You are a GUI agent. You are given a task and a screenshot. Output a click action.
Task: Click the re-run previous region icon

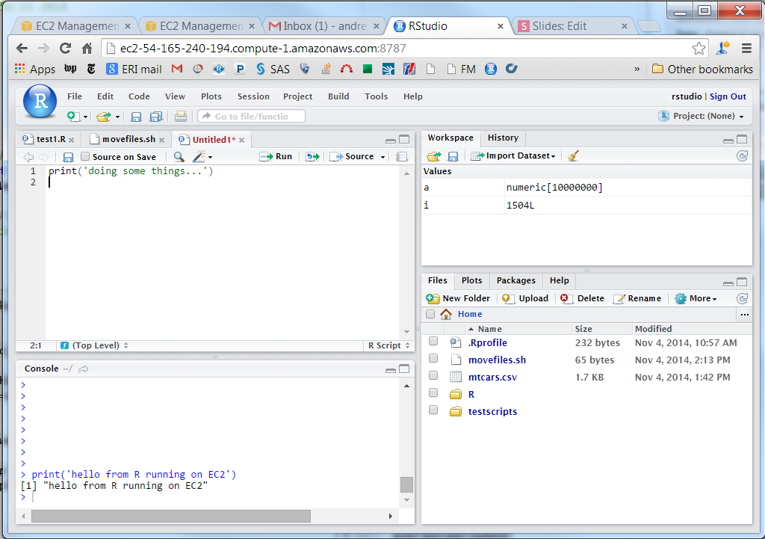coord(313,157)
